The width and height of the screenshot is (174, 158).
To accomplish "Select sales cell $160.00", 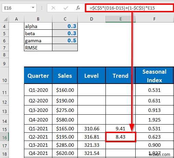I will (65, 90).
